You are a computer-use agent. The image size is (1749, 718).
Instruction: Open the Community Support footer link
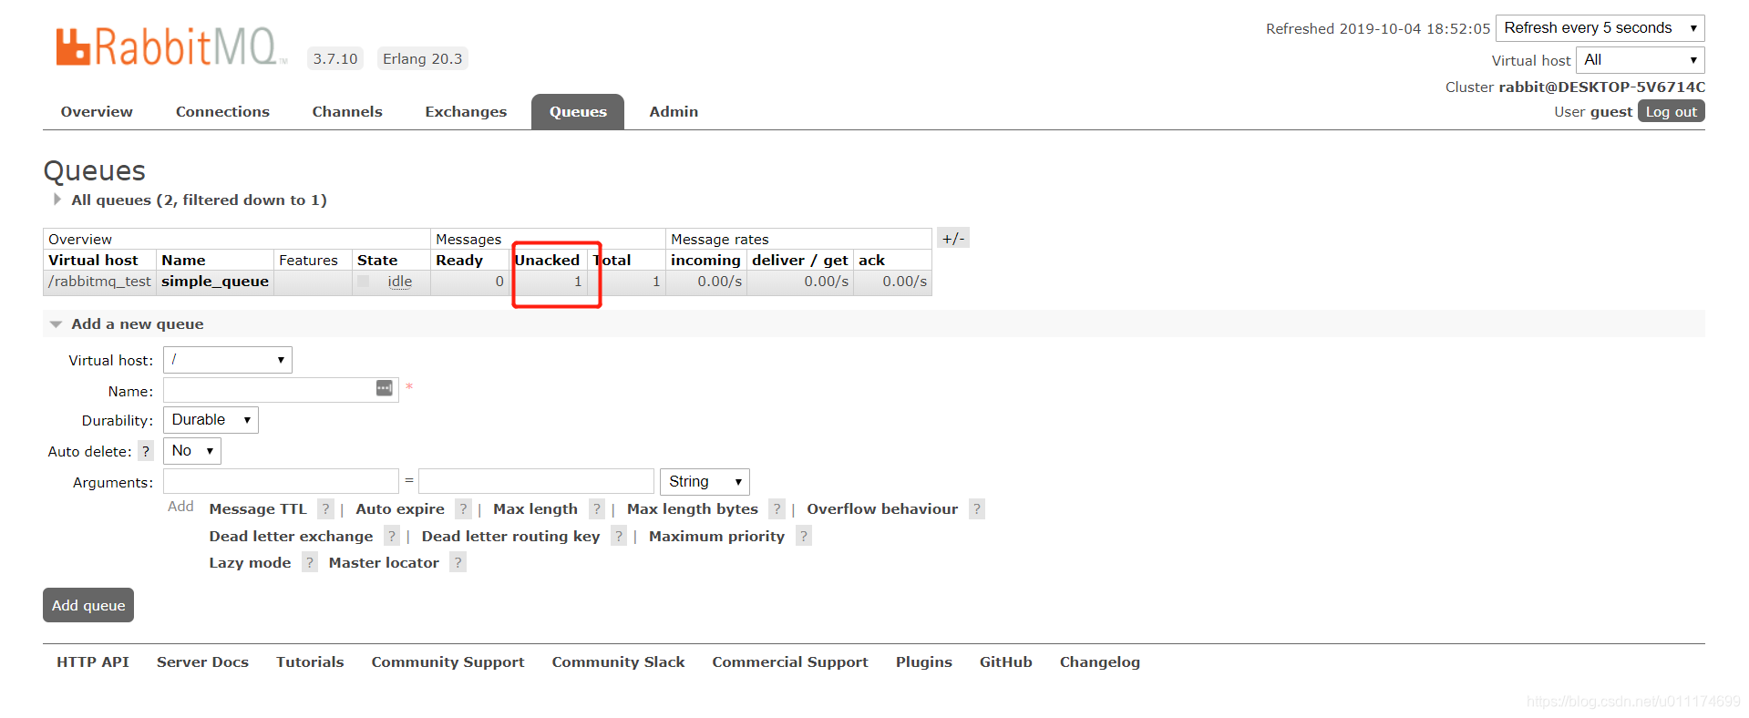(x=448, y=662)
